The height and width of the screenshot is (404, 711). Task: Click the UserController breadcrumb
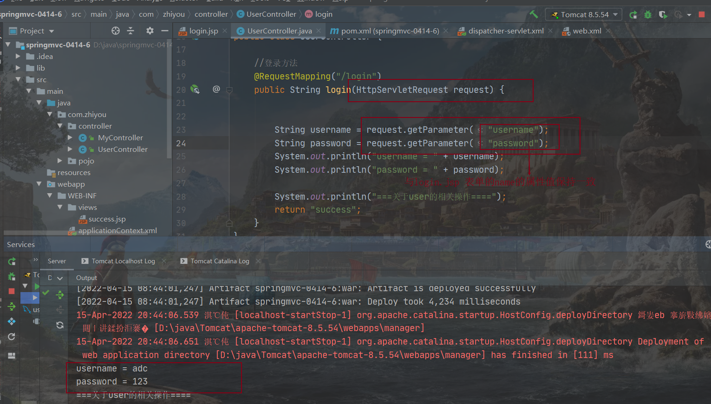tap(267, 14)
